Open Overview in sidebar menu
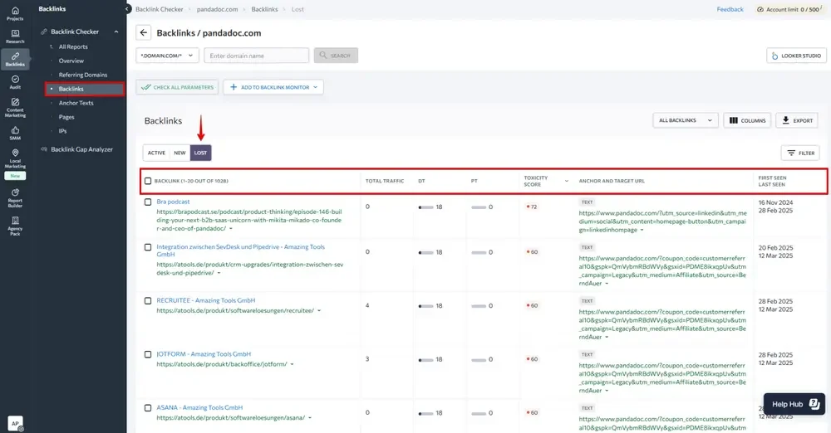Screen dimensions: 831x433 pyautogui.click(x=71, y=61)
